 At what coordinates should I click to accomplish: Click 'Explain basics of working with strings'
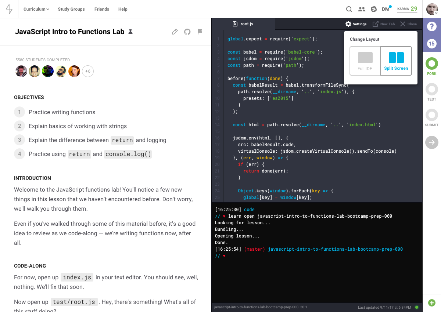point(78,126)
